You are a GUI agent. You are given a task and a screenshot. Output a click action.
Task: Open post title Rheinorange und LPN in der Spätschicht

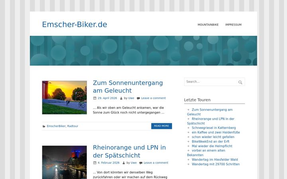(x=129, y=152)
